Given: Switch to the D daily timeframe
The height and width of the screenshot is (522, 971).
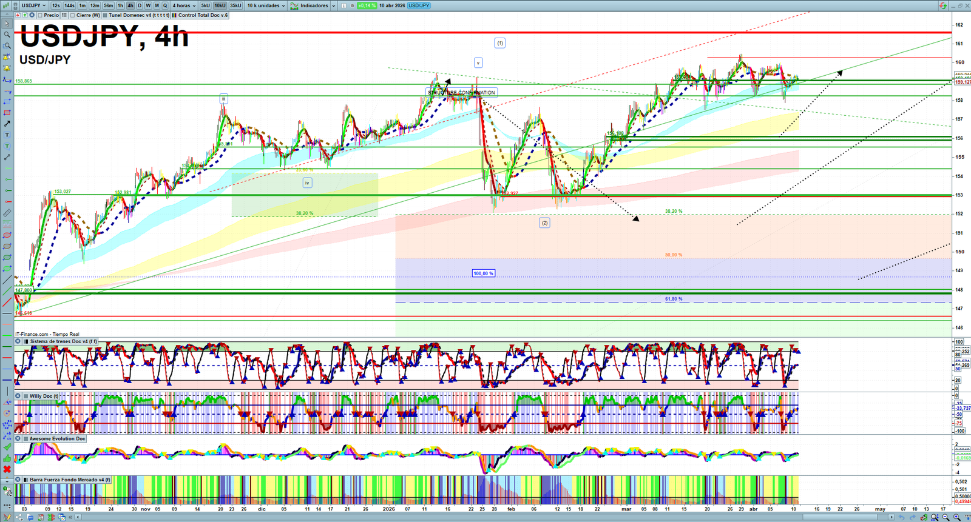Looking at the screenshot, I should coord(139,5).
